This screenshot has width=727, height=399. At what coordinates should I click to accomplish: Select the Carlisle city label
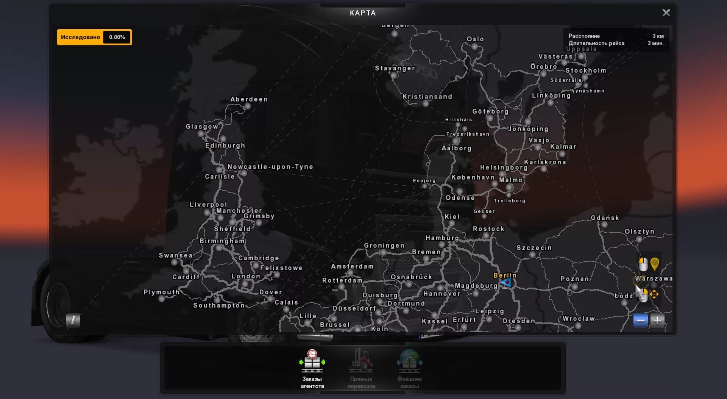click(220, 177)
